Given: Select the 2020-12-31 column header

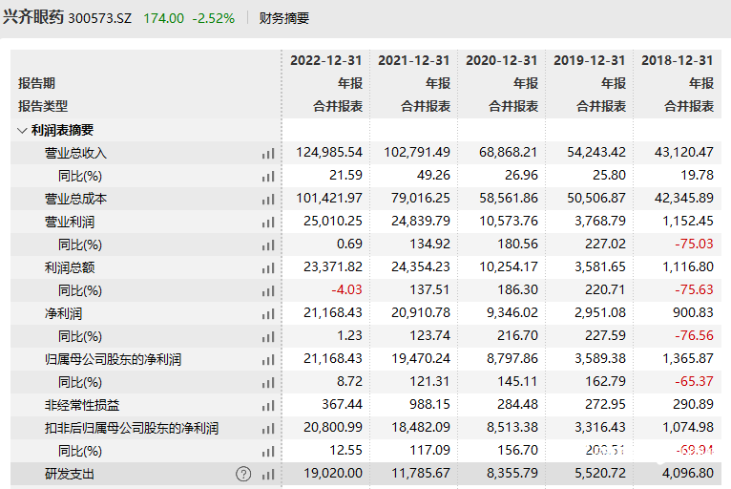Looking at the screenshot, I should 502,61.
